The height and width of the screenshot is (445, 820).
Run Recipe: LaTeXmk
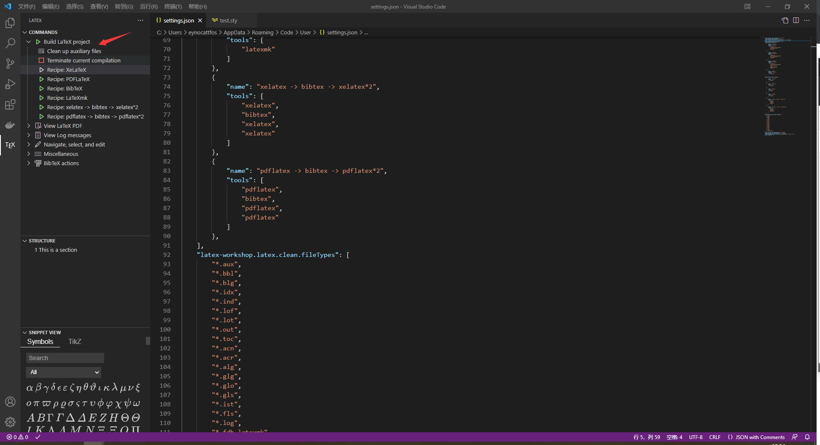[67, 98]
